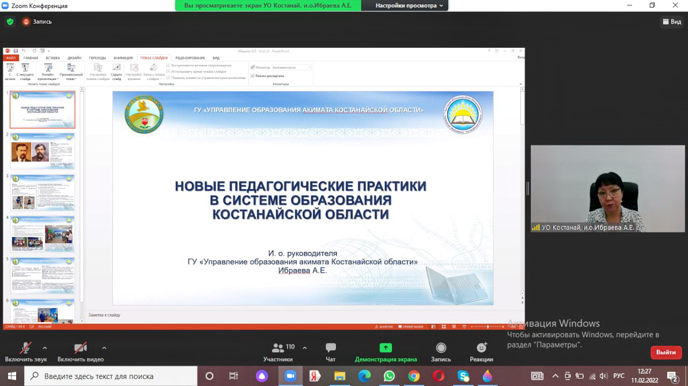Click ПРИМЕЧАНИЯ in PowerPoint status bar

[x=411, y=326]
